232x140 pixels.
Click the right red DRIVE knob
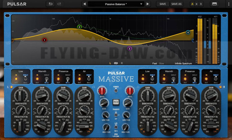pyautogui.click(x=130, y=91)
